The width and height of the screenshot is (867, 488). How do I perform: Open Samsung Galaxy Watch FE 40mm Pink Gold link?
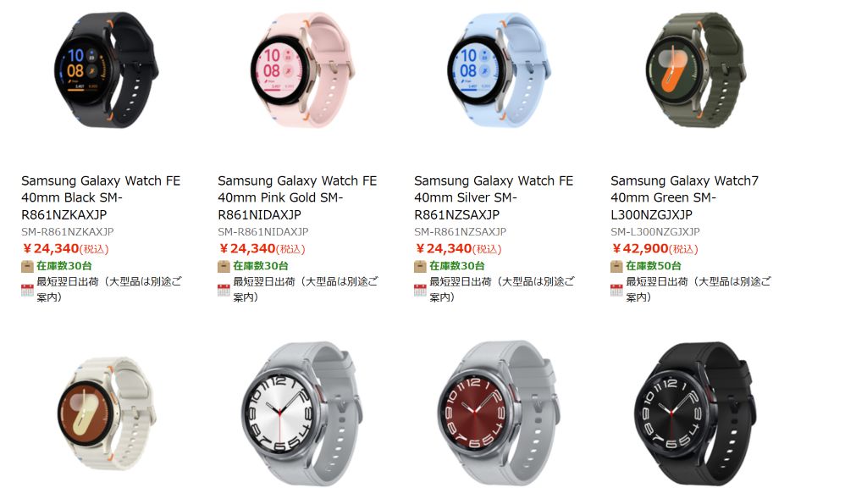point(297,197)
